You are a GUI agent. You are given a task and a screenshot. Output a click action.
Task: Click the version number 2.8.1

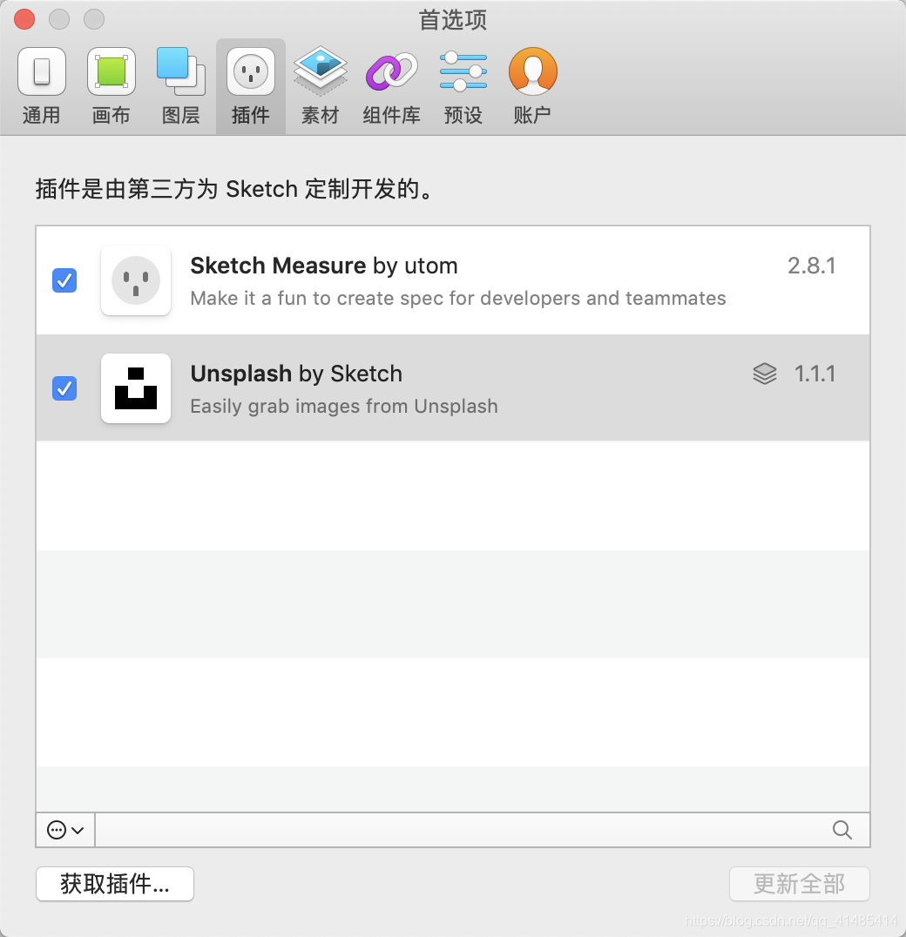coord(811,266)
